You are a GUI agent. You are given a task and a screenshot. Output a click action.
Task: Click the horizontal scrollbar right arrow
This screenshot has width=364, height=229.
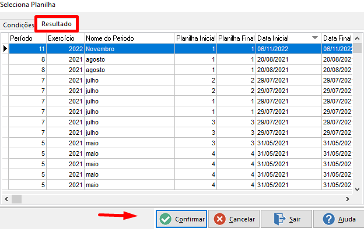click(x=348, y=199)
